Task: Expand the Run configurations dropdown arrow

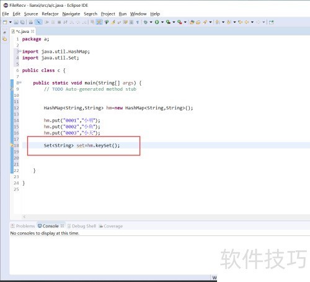Action: 162,22
